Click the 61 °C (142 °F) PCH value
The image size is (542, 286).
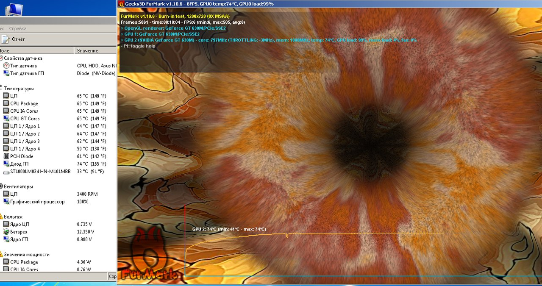click(92, 156)
